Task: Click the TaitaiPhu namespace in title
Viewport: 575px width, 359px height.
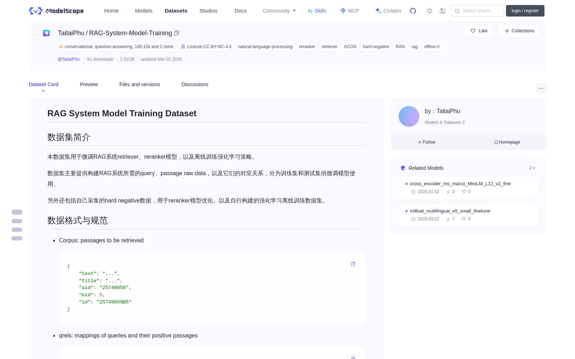Action: 71,33
